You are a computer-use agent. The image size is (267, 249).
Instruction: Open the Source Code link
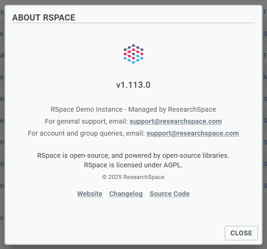click(x=170, y=194)
